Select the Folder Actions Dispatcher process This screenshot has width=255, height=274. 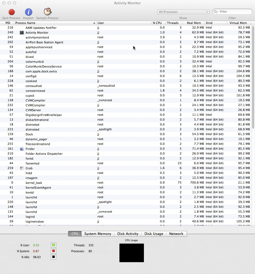(126, 154)
